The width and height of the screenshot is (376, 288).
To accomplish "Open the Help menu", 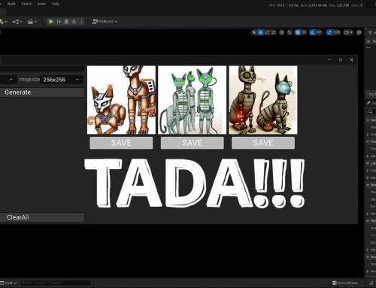I will (56, 4).
